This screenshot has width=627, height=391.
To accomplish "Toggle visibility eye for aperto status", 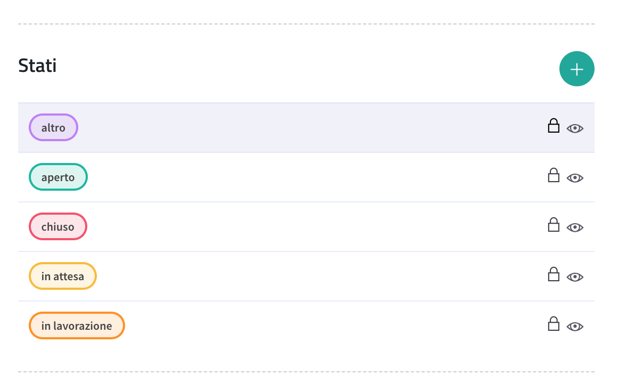I will click(x=575, y=178).
